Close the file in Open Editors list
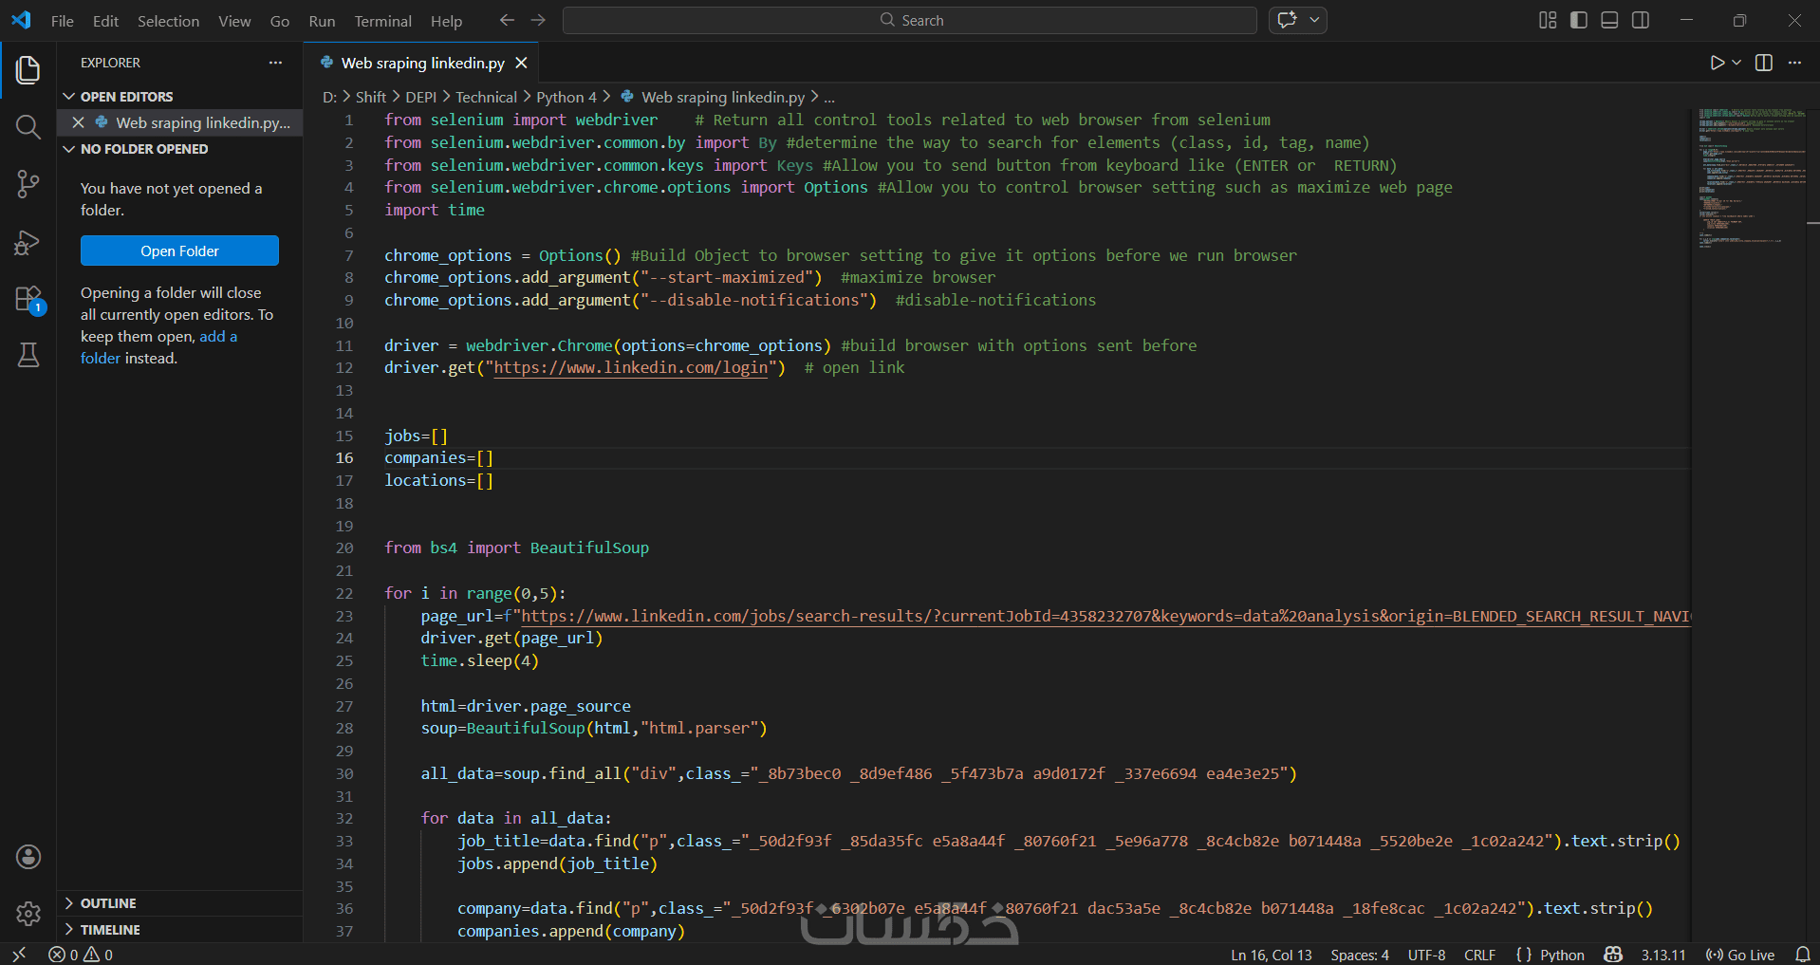 (79, 122)
